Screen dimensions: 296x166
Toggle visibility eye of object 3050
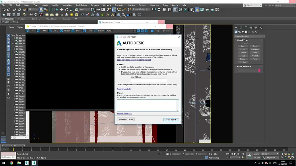pyautogui.click(x=15, y=49)
